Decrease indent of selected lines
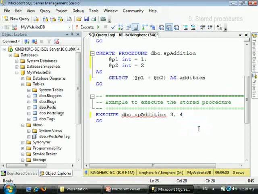This screenshot has height=194, width=258. point(202,27)
